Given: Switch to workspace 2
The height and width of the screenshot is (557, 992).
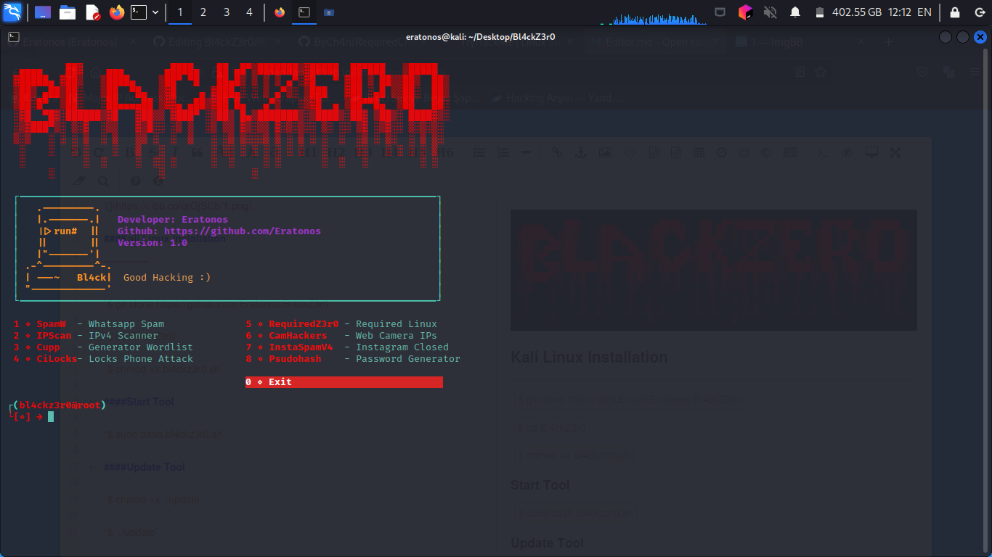Looking at the screenshot, I should click(203, 12).
